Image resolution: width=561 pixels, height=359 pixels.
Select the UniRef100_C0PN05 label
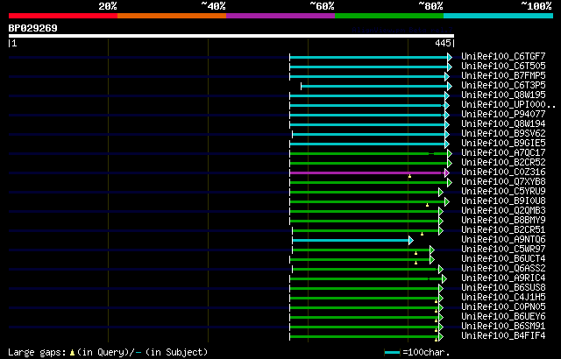coord(503,307)
